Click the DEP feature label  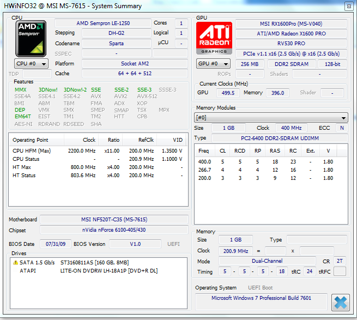(20, 110)
